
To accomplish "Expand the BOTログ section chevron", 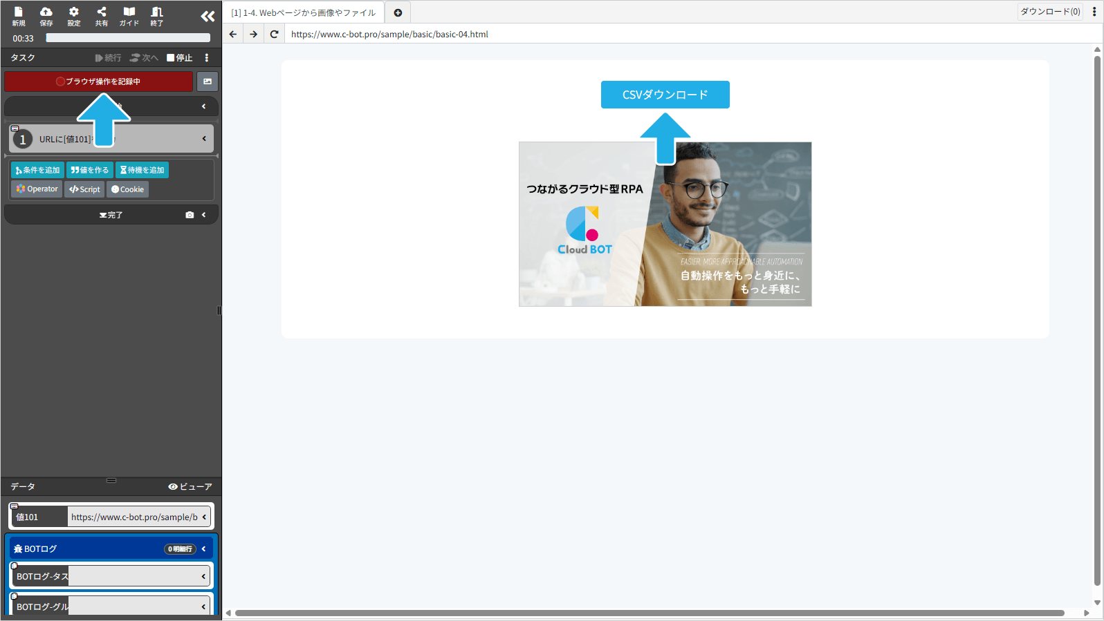I will 204,549.
